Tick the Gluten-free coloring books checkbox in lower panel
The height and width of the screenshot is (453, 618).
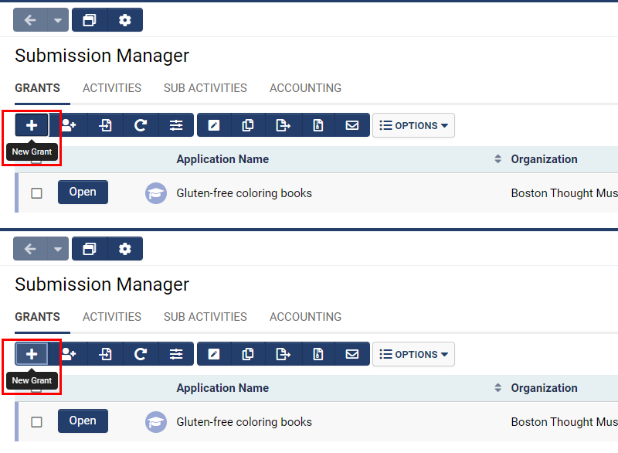coord(36,422)
